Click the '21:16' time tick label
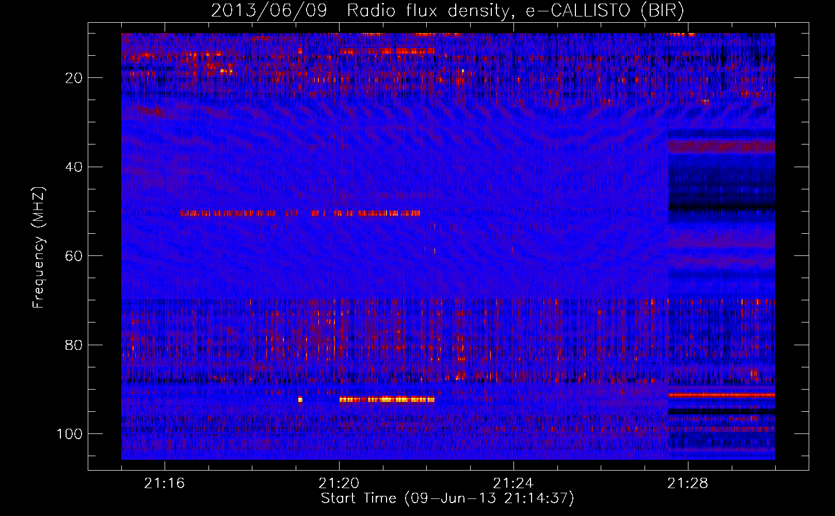This screenshot has height=516, width=835. [165, 483]
